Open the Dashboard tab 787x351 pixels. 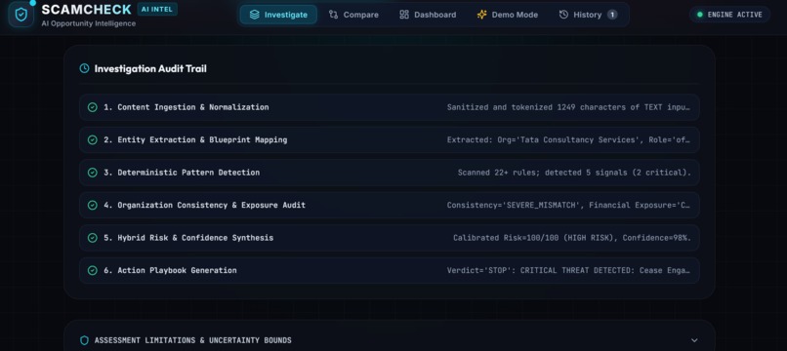pos(428,15)
